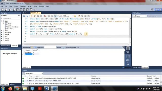Expand the sys schema
This screenshot has width=162, height=91.
[2, 36]
